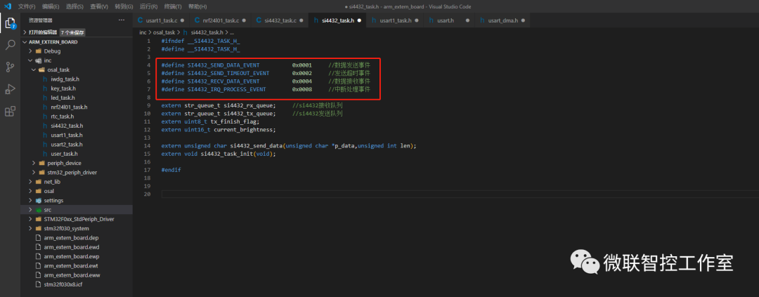
Task: Open the Run and Debug icon
Action: click(x=11, y=89)
